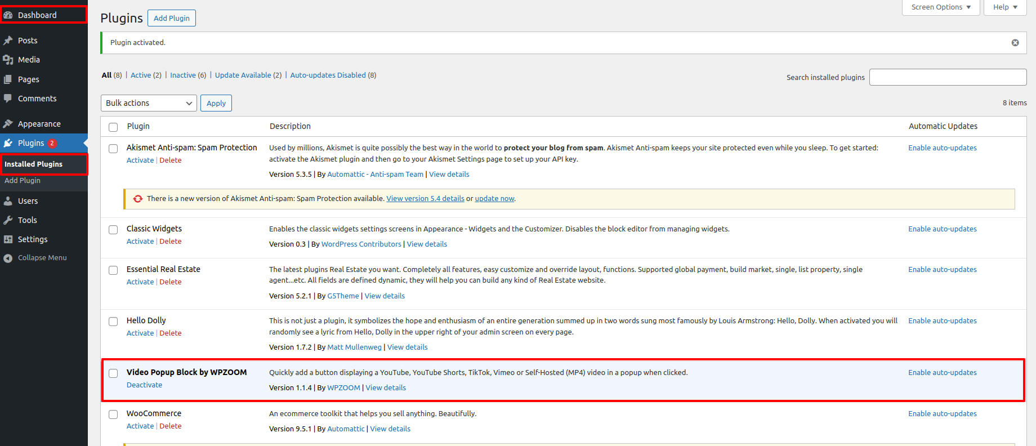Filter plugins by Active
Image resolution: width=1036 pixels, height=446 pixels.
pos(141,75)
